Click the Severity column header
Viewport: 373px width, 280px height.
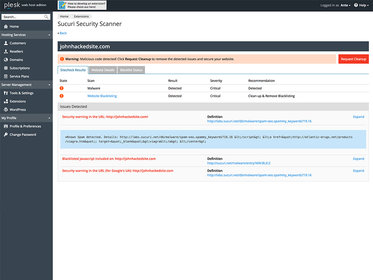[x=216, y=81]
